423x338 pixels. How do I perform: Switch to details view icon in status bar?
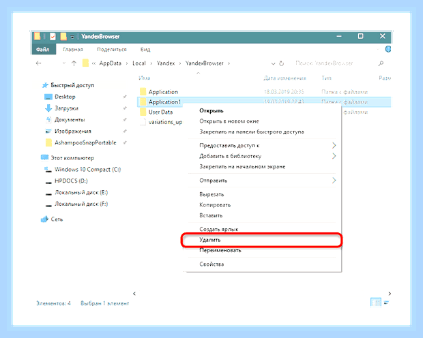[x=376, y=303]
